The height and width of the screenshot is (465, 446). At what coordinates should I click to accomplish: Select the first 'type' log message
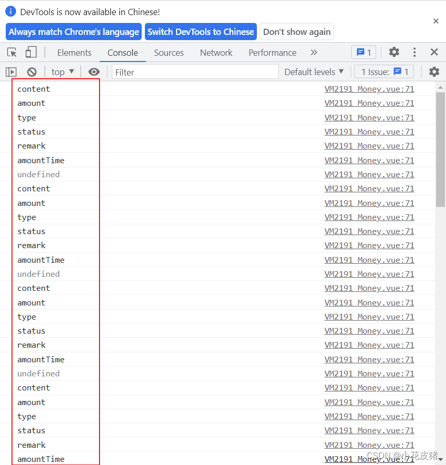pos(27,118)
